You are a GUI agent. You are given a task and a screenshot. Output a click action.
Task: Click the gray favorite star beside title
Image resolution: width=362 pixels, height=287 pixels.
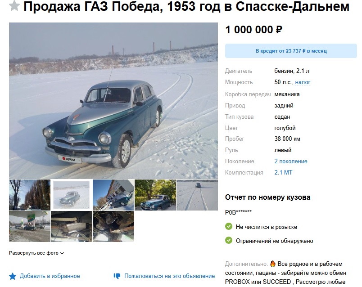coord(14,5)
